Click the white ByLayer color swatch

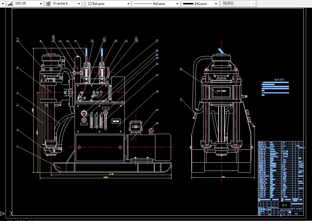(x=90, y=4)
